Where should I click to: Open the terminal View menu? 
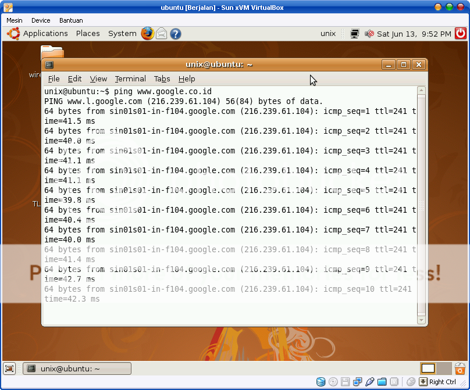(98, 79)
